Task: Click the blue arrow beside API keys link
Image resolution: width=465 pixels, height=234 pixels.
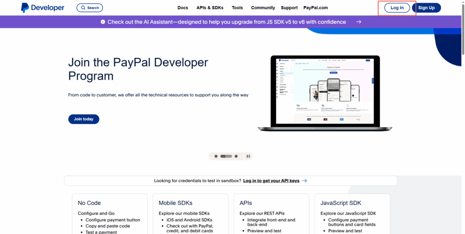Action: coord(305,181)
